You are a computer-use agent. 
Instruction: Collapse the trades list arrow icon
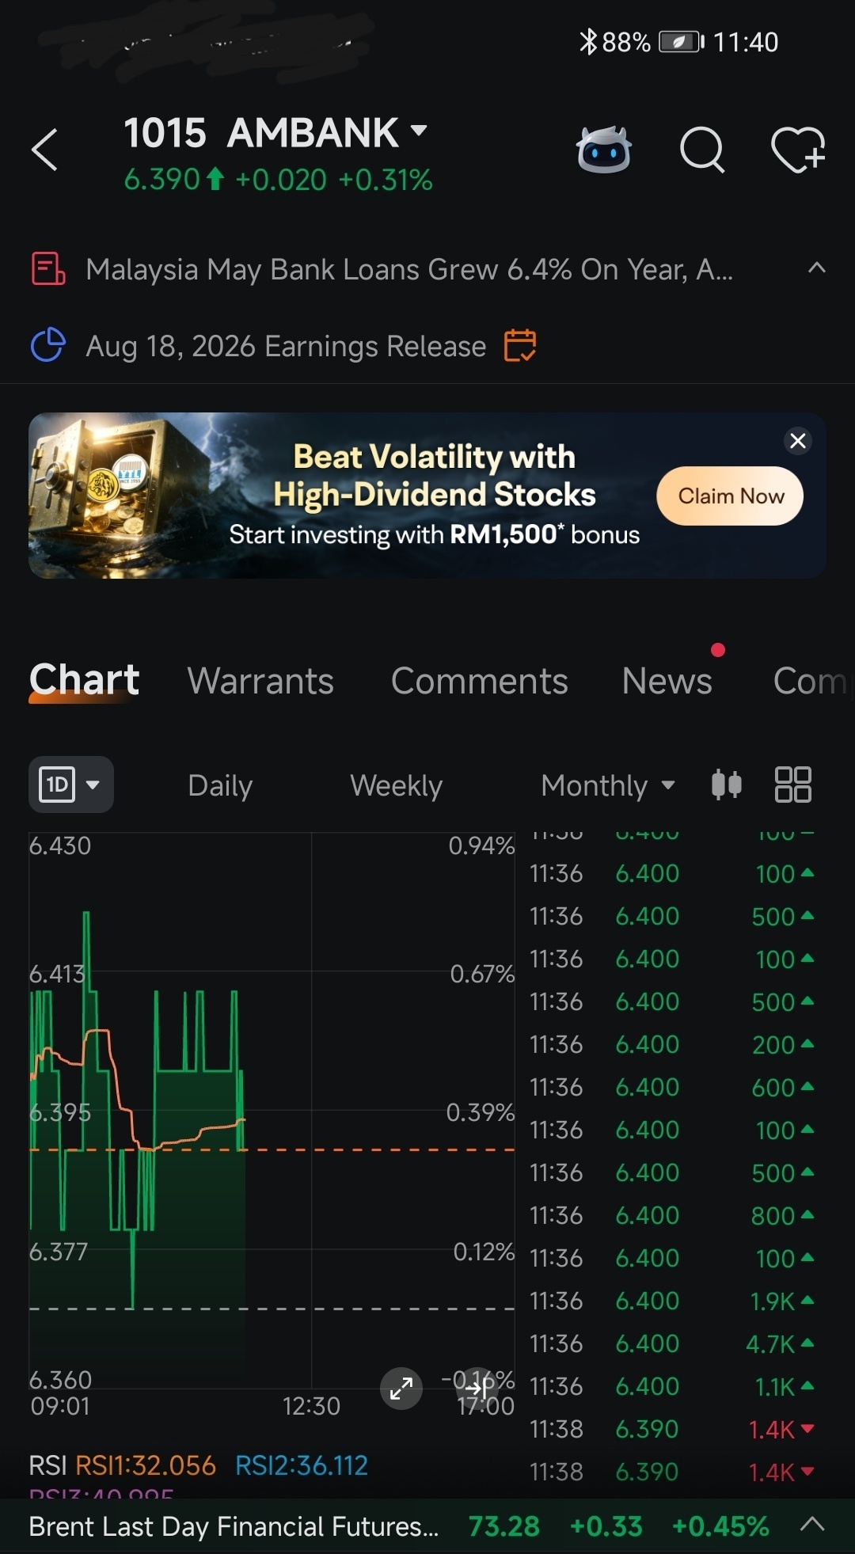(x=477, y=1389)
